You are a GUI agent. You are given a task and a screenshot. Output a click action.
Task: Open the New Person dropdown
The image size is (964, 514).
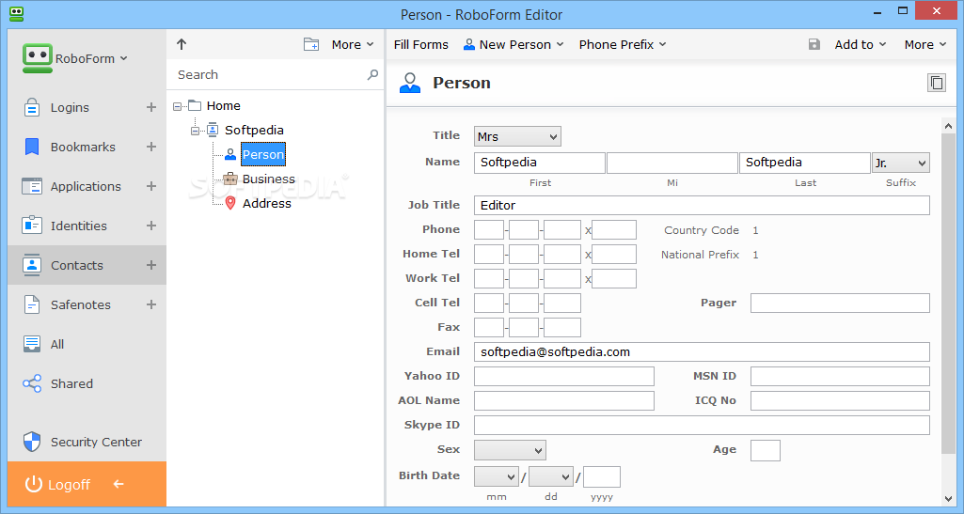[x=514, y=44]
